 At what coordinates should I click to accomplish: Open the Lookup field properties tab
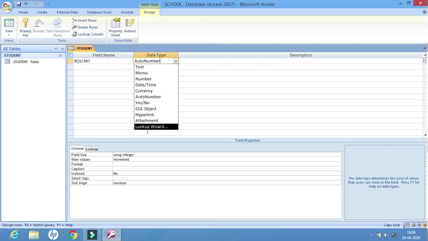(91, 149)
